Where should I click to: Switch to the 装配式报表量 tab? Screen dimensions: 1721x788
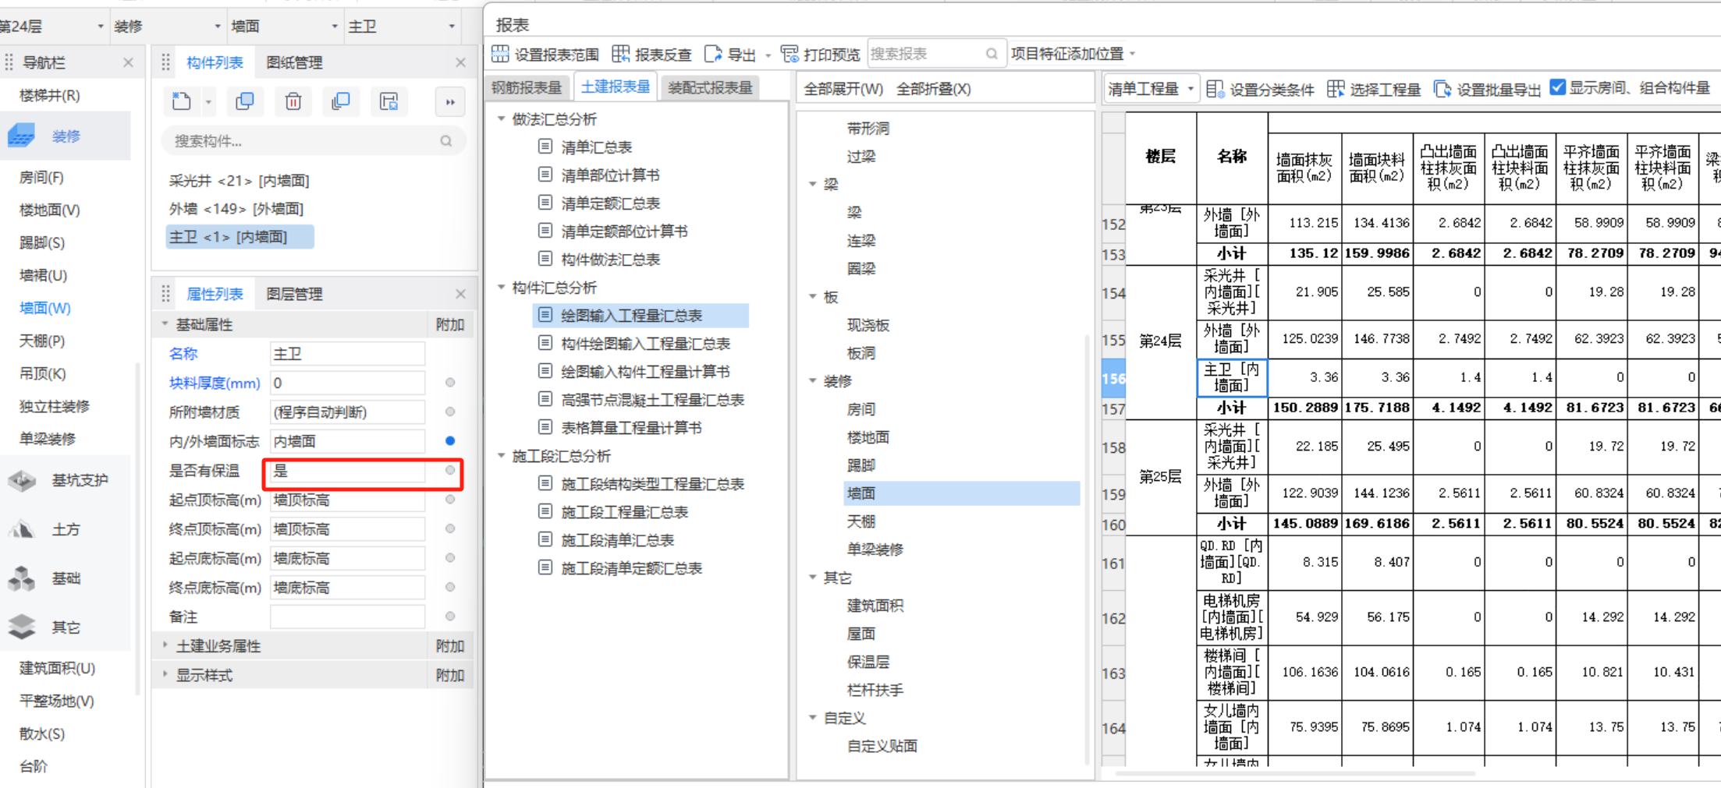[710, 88]
